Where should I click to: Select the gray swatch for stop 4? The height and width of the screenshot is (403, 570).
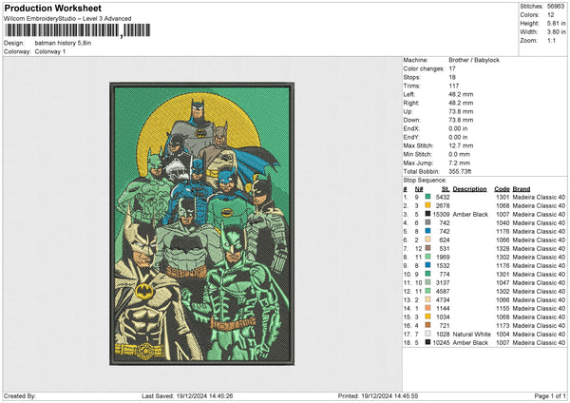(x=427, y=222)
